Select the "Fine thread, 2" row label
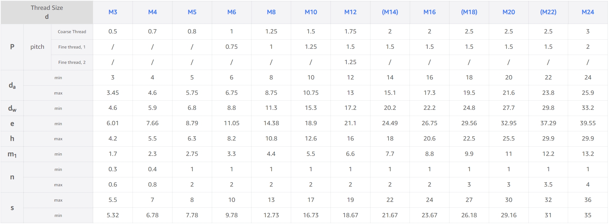Image resolution: width=609 pixels, height=224 pixels. [x=72, y=62]
